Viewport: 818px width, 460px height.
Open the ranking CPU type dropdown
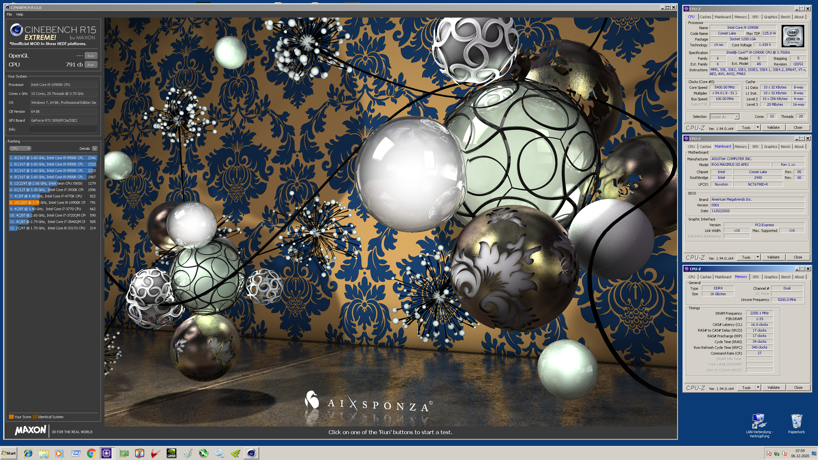pyautogui.click(x=20, y=149)
